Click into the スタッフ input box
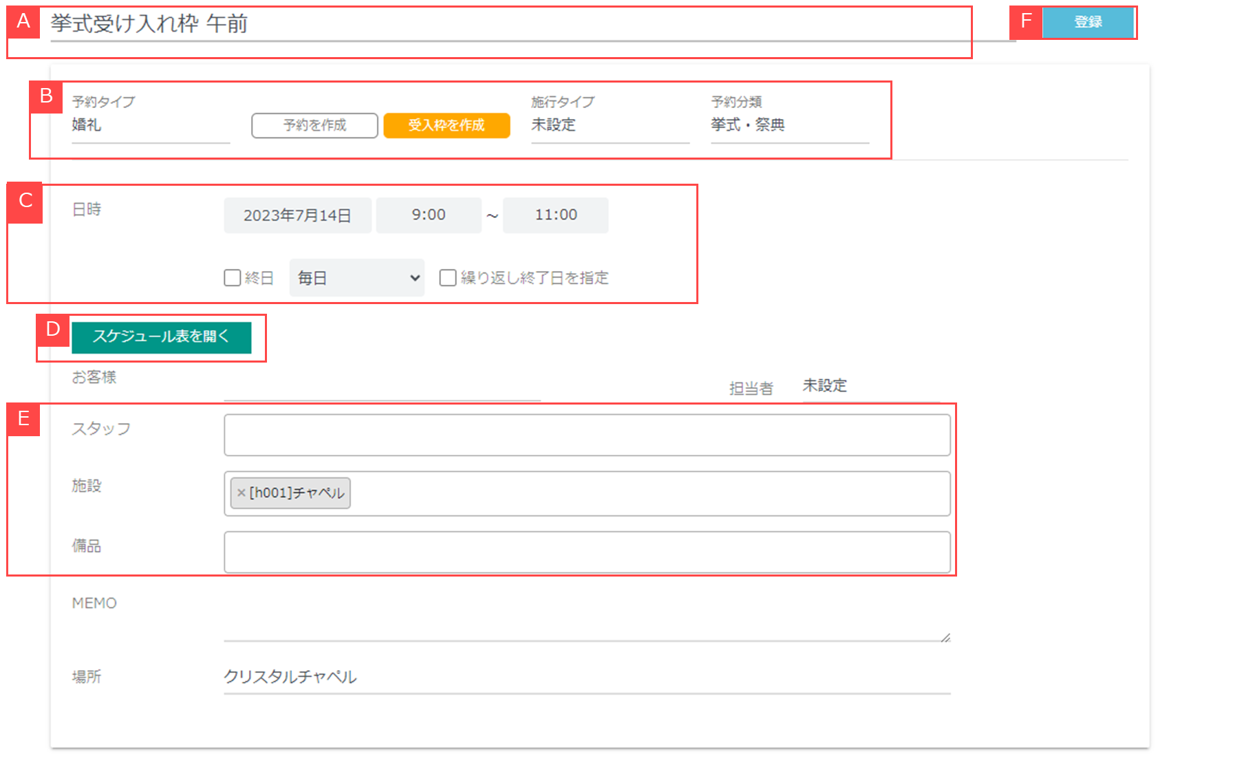 (x=586, y=435)
